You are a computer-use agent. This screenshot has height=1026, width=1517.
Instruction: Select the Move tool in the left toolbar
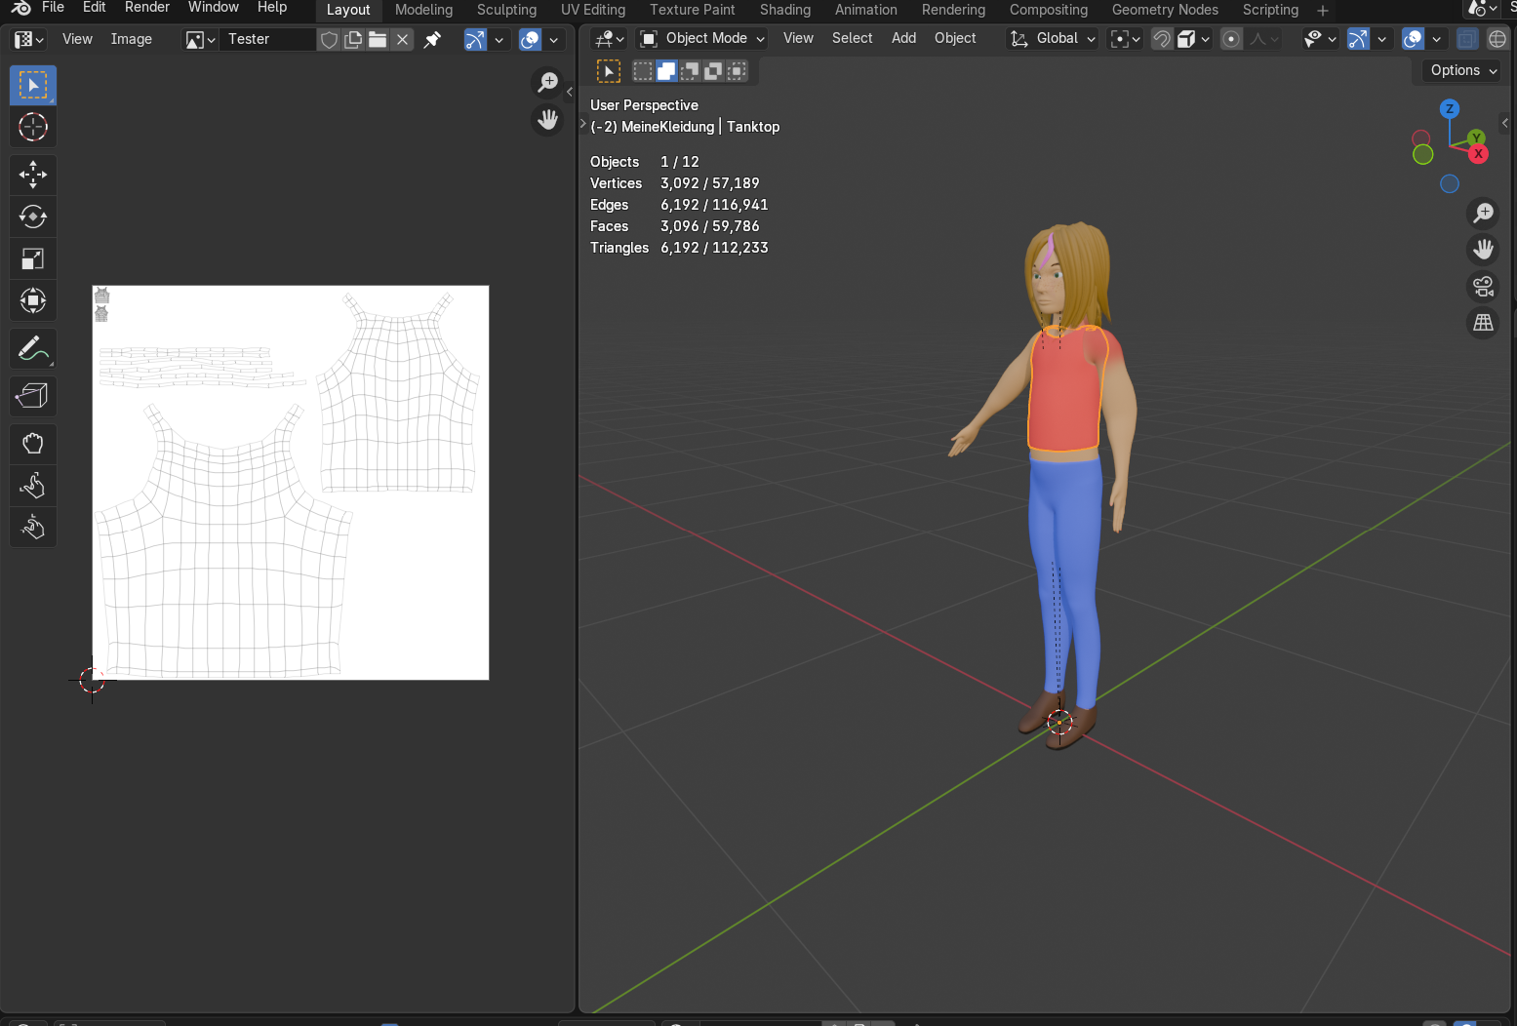coord(32,175)
